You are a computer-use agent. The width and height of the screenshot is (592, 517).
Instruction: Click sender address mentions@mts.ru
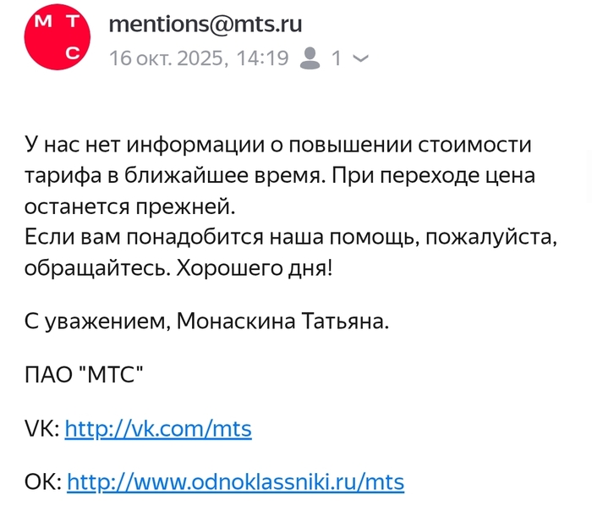click(x=206, y=24)
